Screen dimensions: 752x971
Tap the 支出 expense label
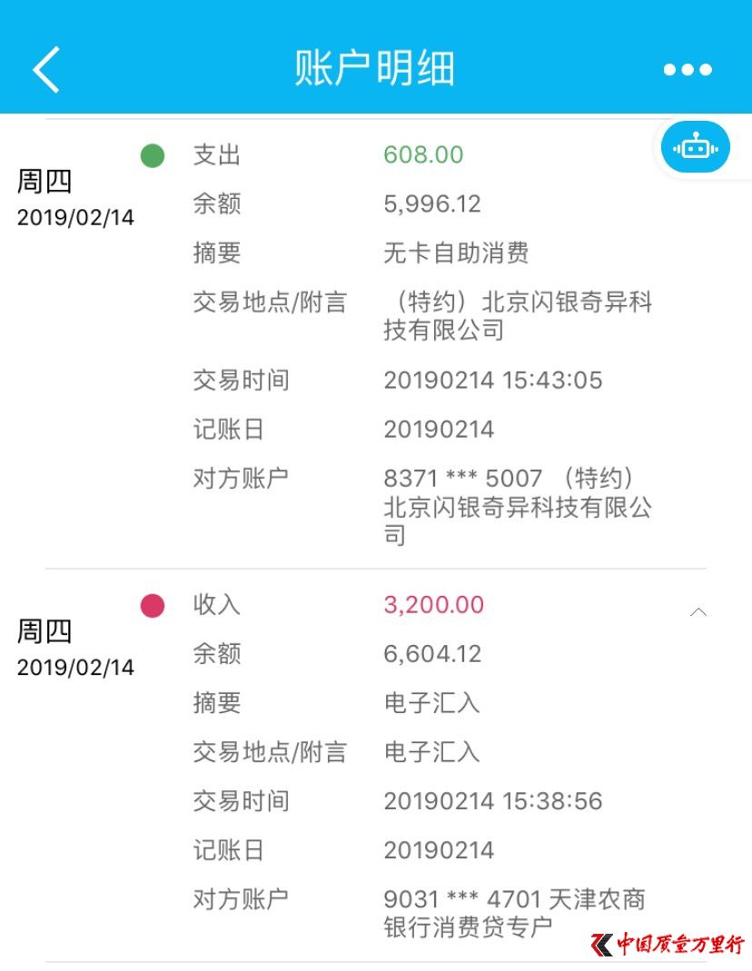pos(216,154)
